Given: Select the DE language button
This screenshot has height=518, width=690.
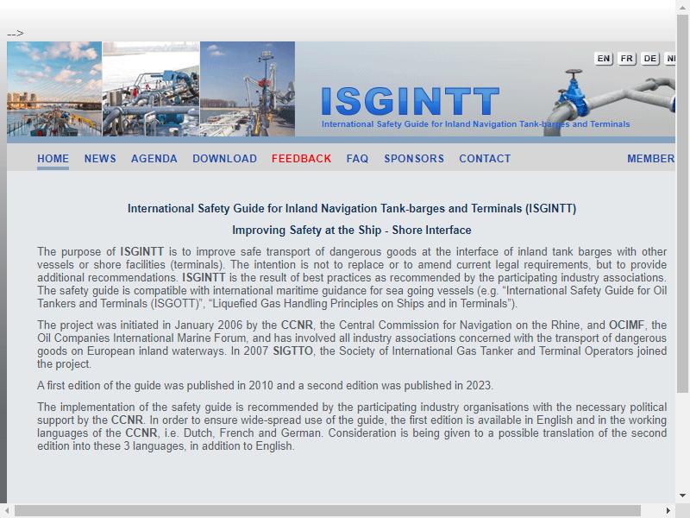Looking at the screenshot, I should [x=650, y=59].
